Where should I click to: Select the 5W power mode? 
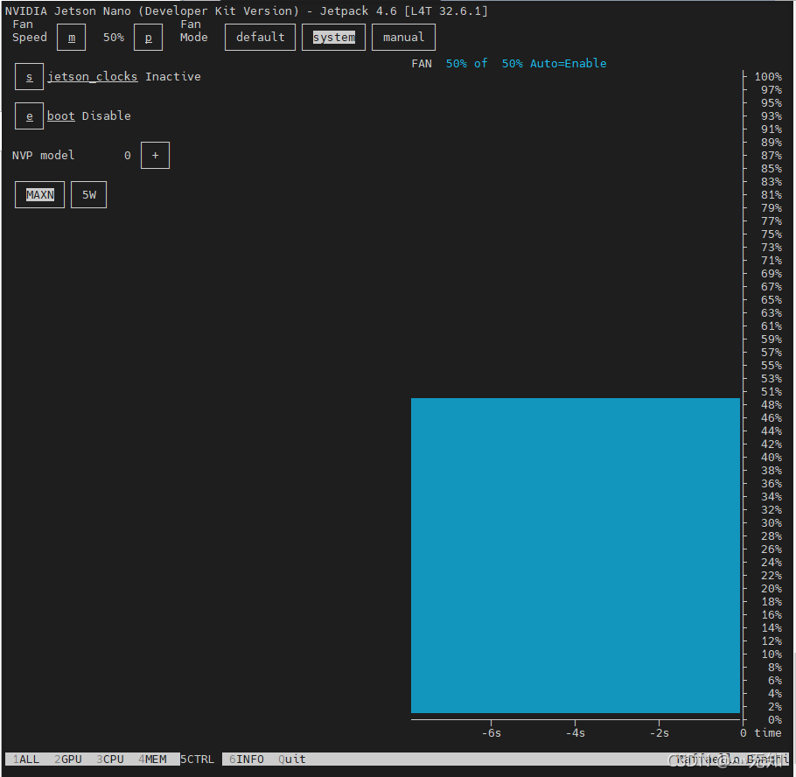[89, 195]
